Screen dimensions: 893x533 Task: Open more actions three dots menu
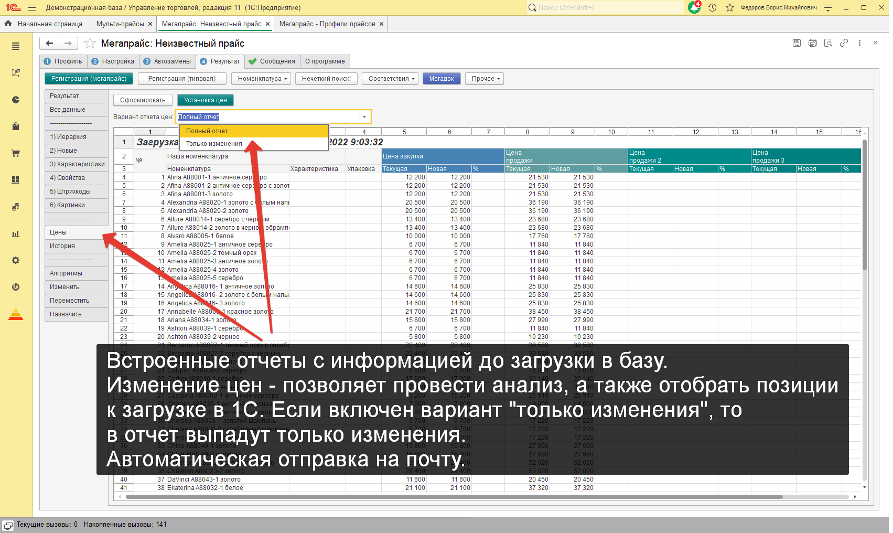click(x=859, y=43)
